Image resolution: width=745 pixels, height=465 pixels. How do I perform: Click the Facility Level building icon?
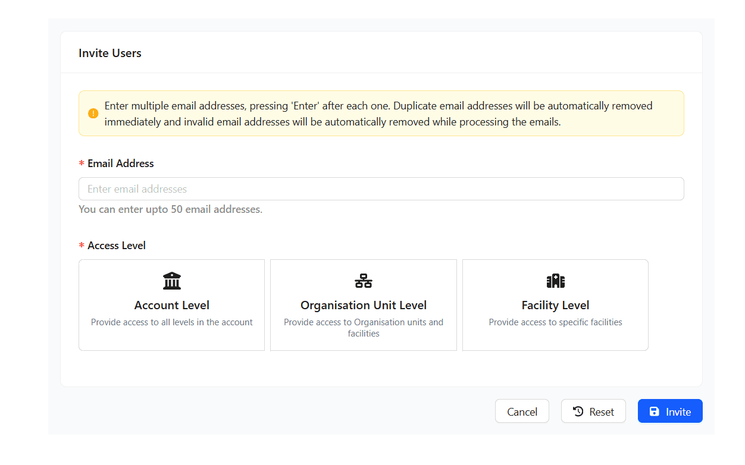click(555, 280)
